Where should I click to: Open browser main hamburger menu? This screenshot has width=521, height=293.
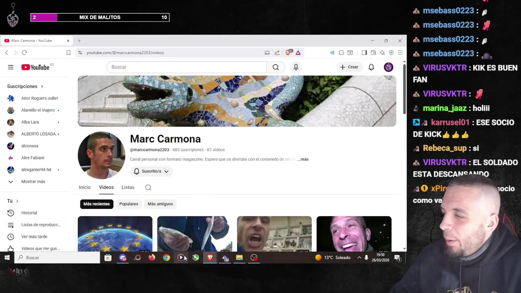tap(400, 52)
